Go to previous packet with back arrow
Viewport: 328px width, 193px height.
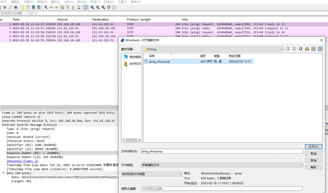click(x=51, y=8)
